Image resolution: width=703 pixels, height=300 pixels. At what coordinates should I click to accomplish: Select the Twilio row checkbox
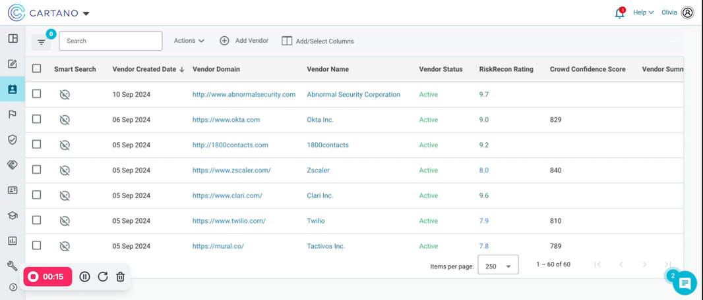pos(37,220)
